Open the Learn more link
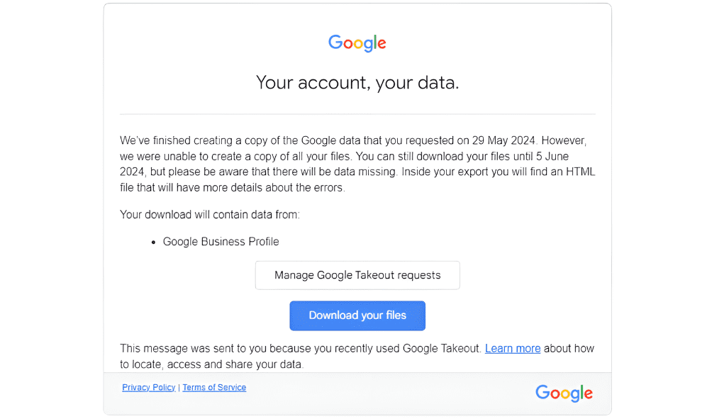This screenshot has height=419, width=712. 512,348
